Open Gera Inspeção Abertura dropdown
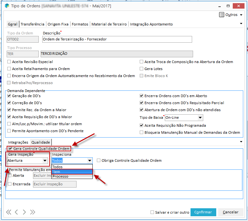Image resolution: width=248 pixels, height=221 pixels. point(45,160)
